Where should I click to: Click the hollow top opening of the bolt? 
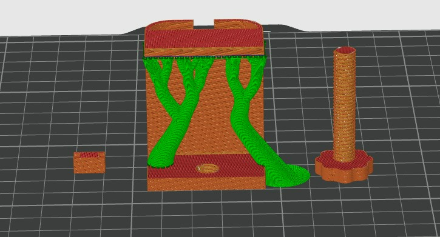(x=344, y=50)
